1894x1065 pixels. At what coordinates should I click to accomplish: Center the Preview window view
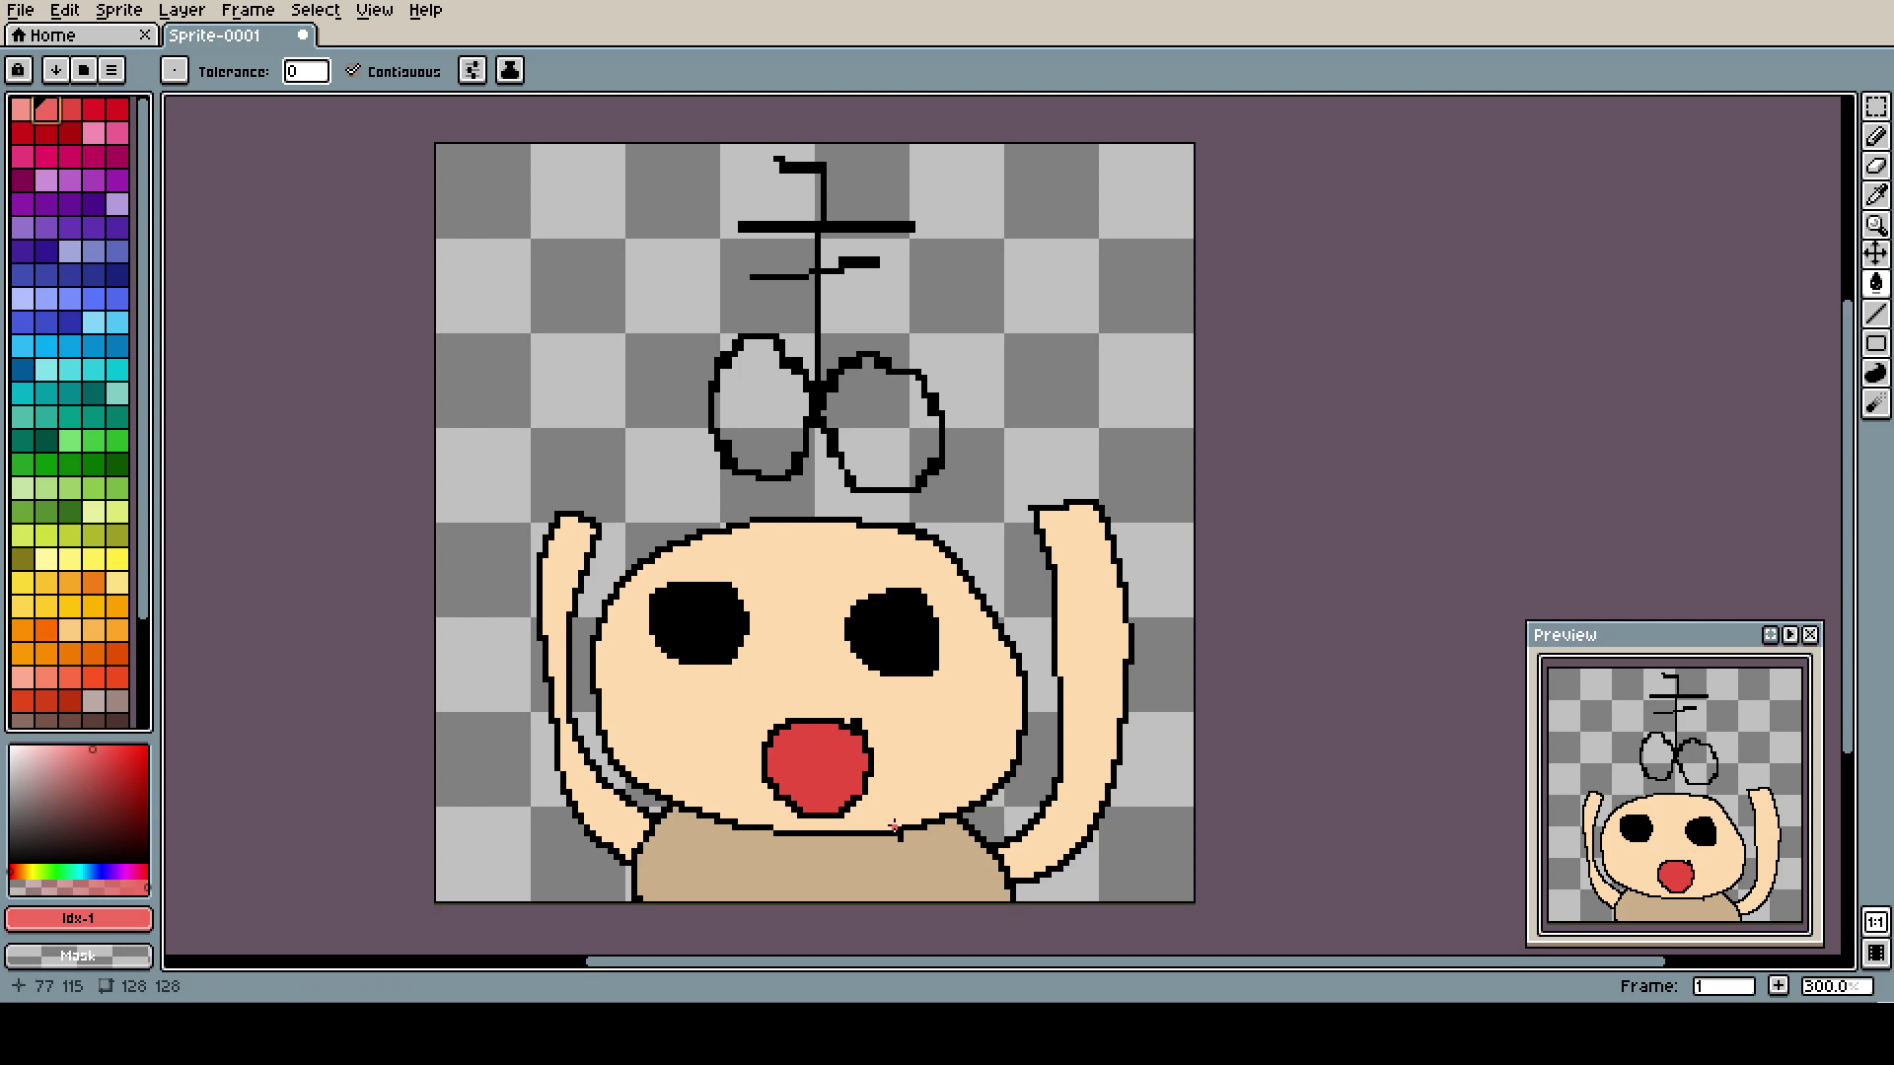click(1771, 635)
